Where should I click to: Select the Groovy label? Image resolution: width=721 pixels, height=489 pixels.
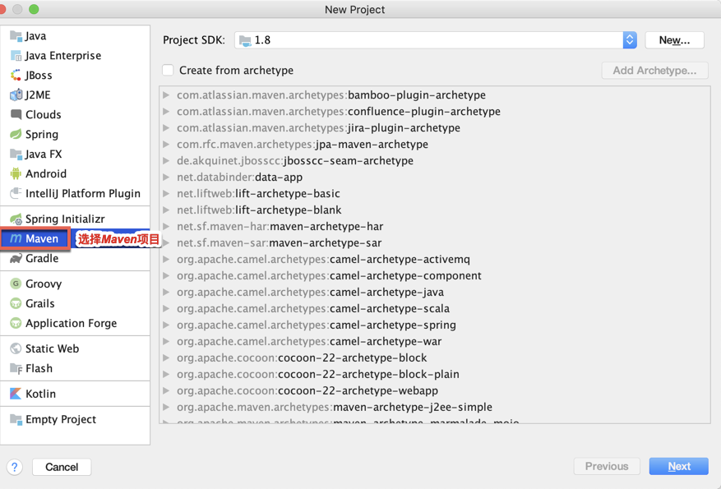[44, 284]
